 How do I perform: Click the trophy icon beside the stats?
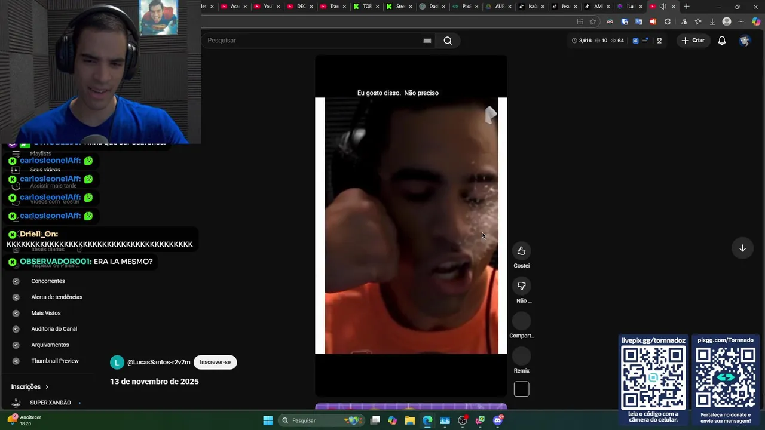pos(659,41)
